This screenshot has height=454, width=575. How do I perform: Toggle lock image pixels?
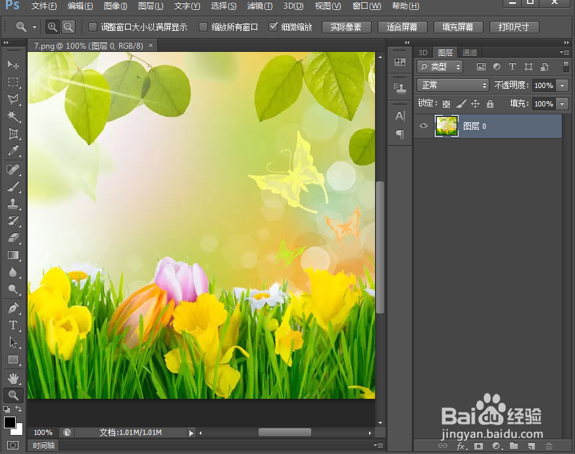tap(461, 104)
